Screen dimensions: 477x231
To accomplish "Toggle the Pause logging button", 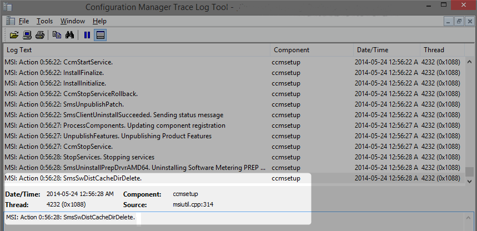I will click(x=87, y=35).
